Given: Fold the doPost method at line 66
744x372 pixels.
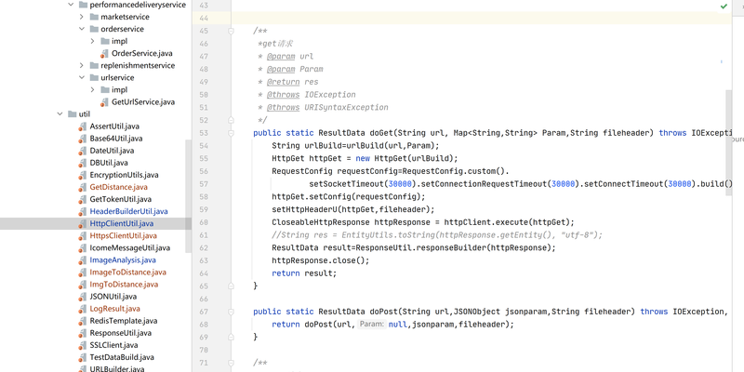Looking at the screenshot, I should click(x=232, y=312).
